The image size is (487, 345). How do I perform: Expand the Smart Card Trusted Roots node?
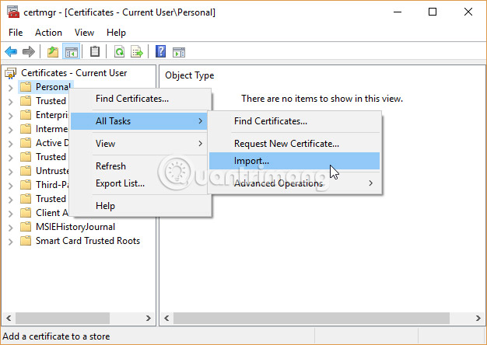pyautogui.click(x=11, y=242)
